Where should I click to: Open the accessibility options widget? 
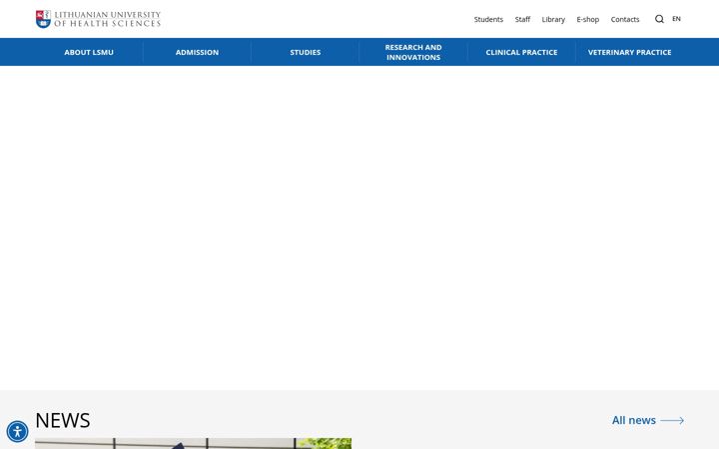(x=17, y=432)
